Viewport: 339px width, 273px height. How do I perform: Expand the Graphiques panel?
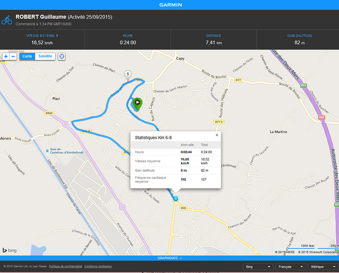[x=169, y=258]
